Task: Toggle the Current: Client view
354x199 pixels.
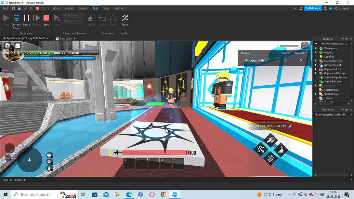Action: tap(16, 22)
